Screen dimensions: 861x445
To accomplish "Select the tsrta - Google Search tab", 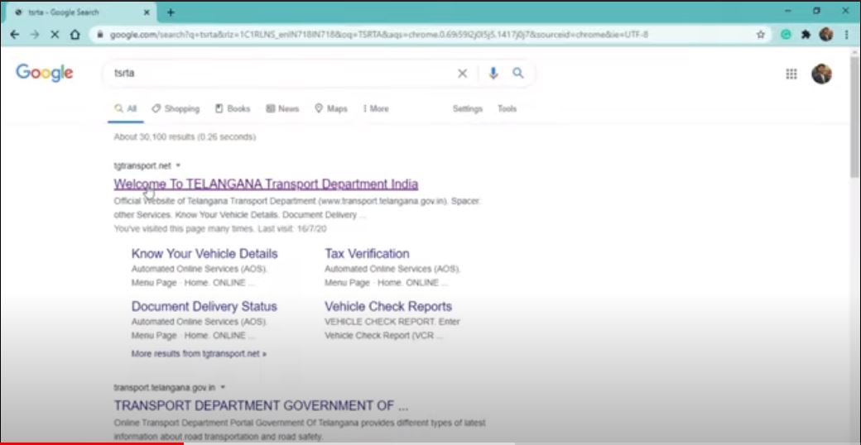I will point(82,12).
